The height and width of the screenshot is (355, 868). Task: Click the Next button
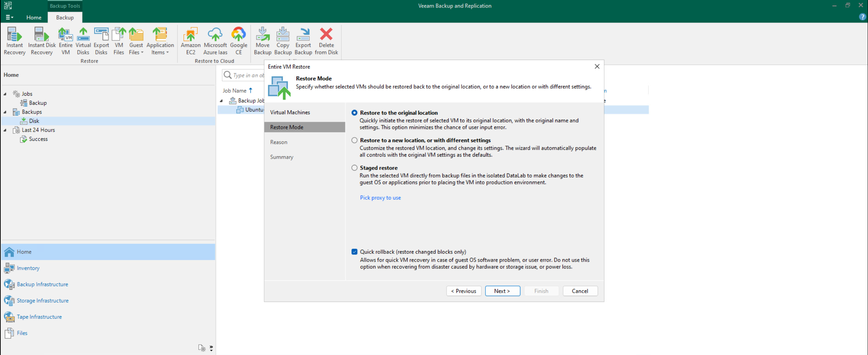(x=502, y=291)
